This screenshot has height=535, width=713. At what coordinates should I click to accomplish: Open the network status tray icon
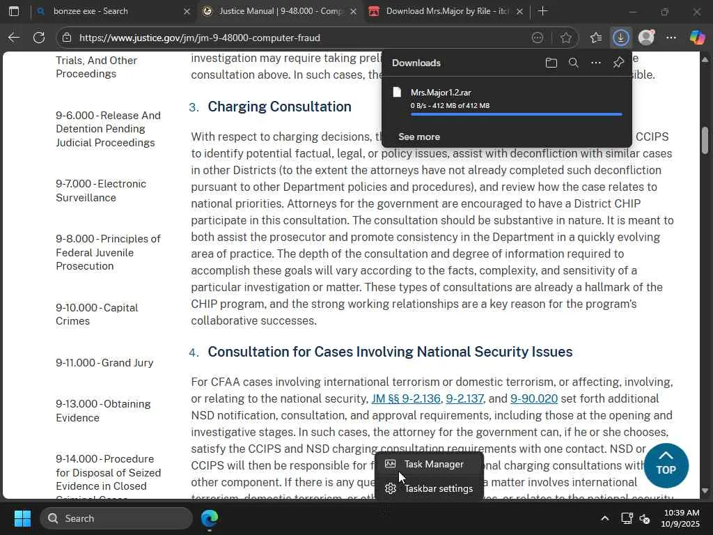tap(627, 518)
